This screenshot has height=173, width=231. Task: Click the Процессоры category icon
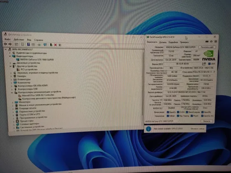click(x=17, y=121)
